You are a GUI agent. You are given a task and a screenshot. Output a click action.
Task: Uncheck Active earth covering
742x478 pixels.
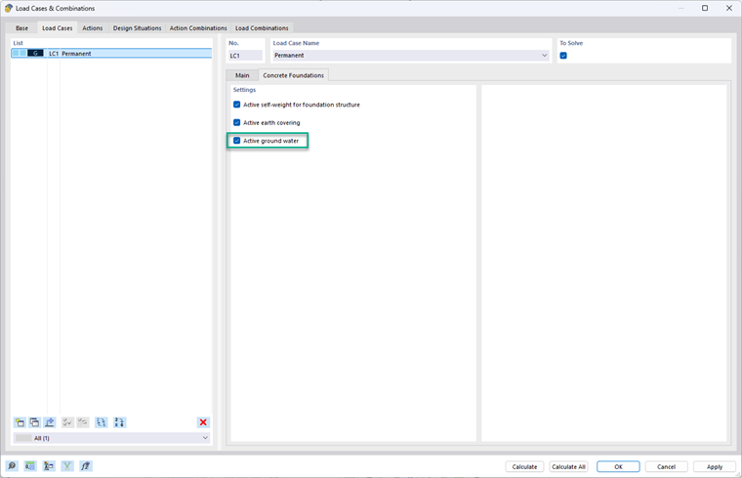(x=236, y=122)
